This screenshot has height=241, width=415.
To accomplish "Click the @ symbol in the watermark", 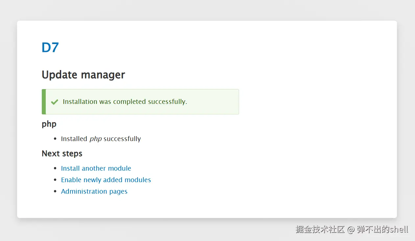I will click(351, 229).
